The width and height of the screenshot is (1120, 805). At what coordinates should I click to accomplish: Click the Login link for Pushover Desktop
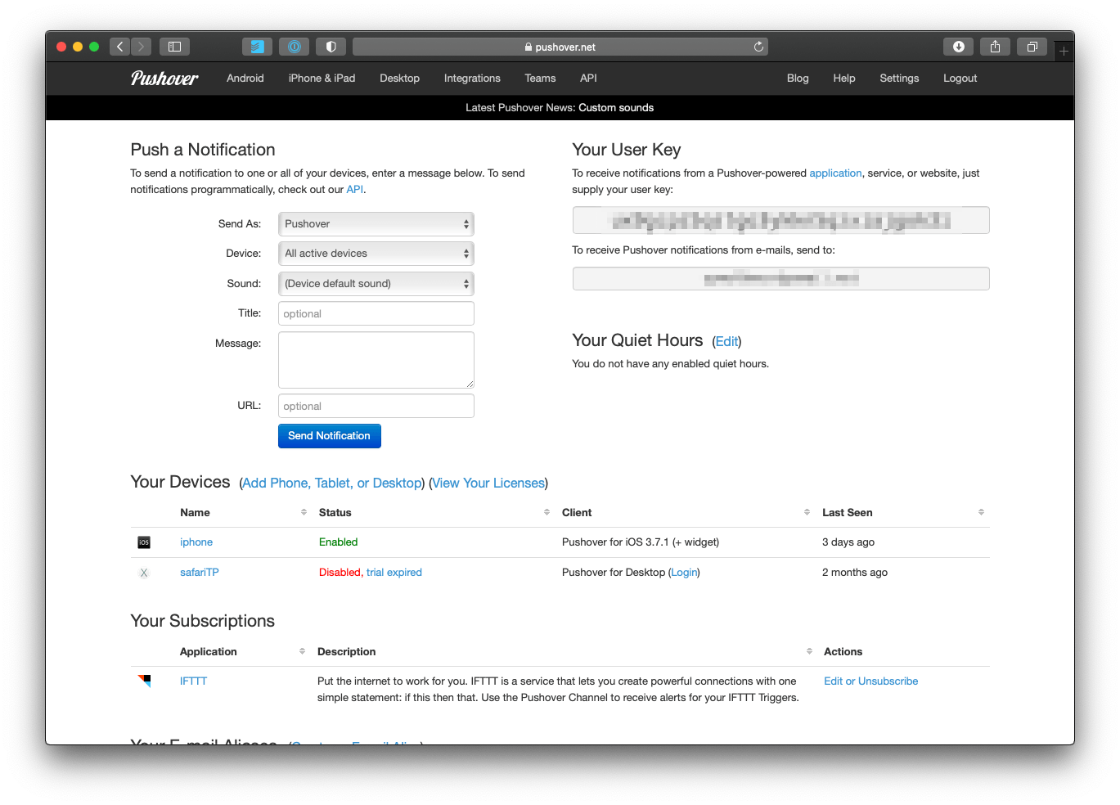pos(684,573)
